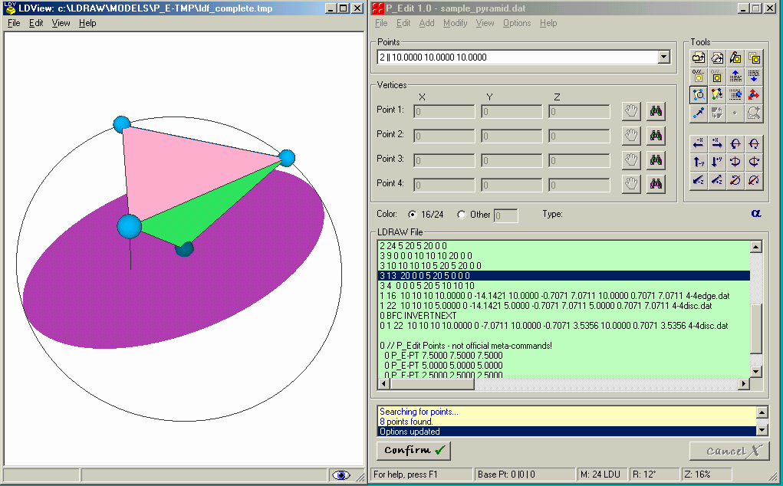Click the Confirm button
The width and height of the screenshot is (783, 486).
[413, 451]
